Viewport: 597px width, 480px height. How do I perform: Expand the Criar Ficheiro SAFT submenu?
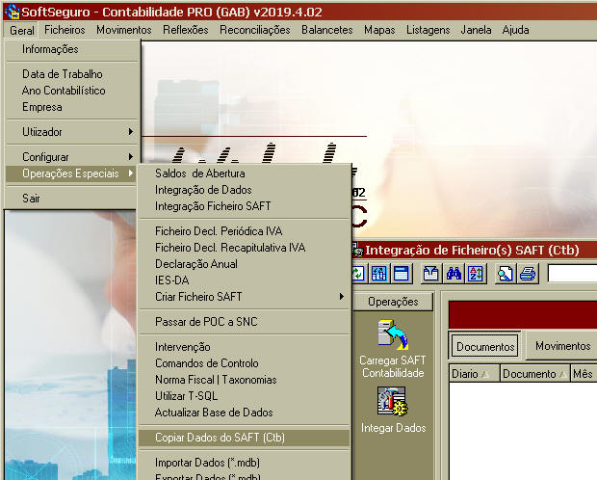tap(244, 296)
